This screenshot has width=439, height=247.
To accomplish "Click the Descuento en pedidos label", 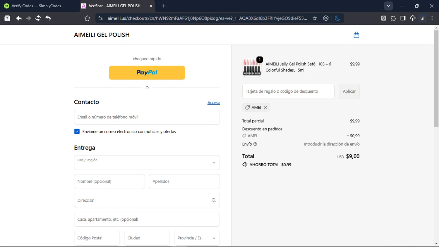I will click(x=262, y=129).
